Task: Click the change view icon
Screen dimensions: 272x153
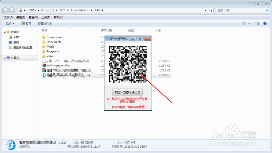Action: point(244,23)
